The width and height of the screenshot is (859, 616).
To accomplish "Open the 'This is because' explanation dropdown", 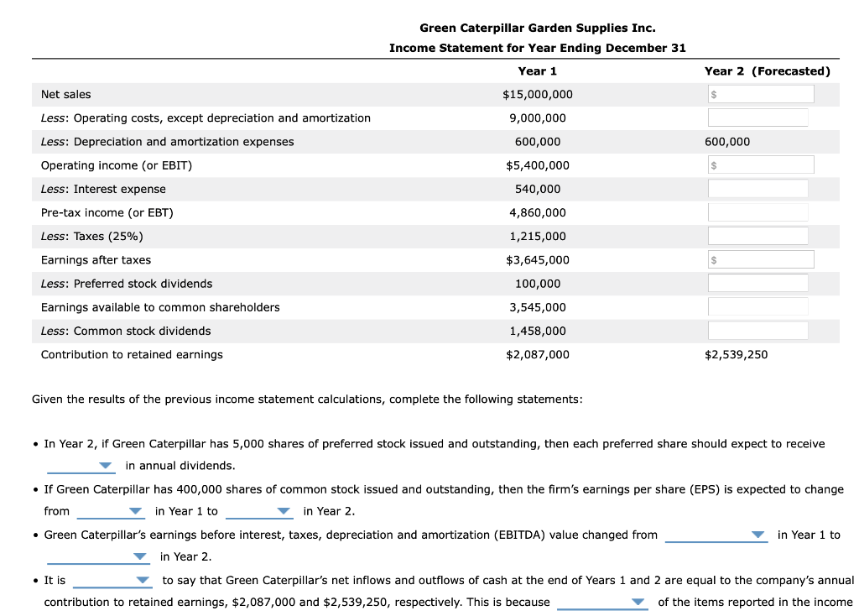I will [602, 602].
